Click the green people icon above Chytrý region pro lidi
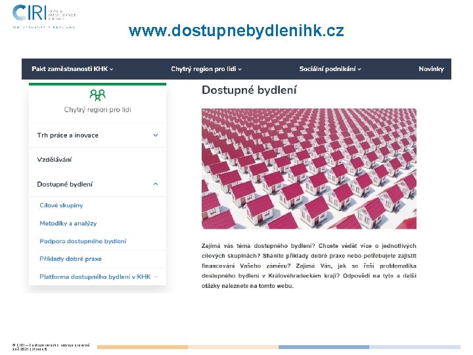Screen dimensions: 473x355 (97, 95)
